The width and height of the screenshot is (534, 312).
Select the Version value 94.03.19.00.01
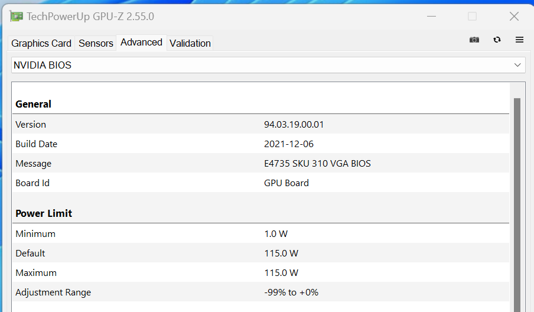tap(294, 125)
